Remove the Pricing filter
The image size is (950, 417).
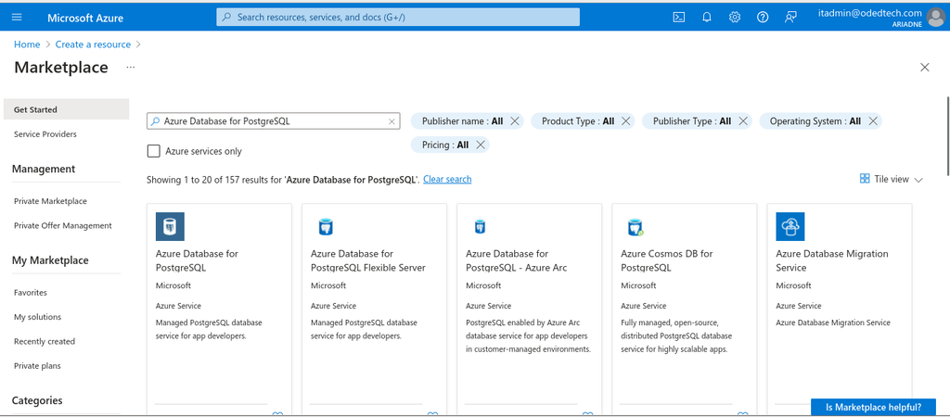[481, 145]
